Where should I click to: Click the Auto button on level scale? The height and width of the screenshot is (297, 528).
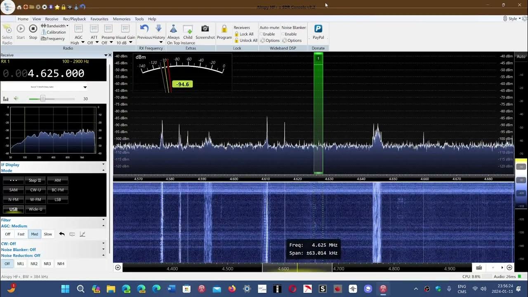click(x=521, y=57)
